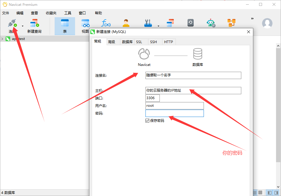Click the port field showing 3306
The width and height of the screenshot is (281, 196).
coord(152,98)
